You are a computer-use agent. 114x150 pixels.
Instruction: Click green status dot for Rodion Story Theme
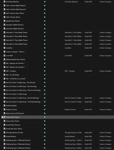[45, 117]
